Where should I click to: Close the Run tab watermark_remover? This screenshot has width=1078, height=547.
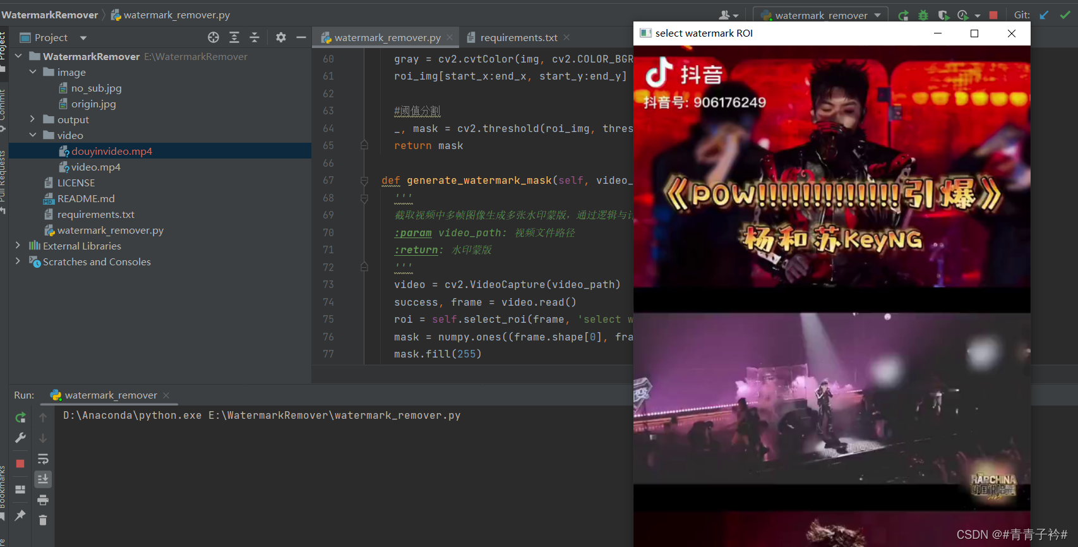pyautogui.click(x=166, y=395)
